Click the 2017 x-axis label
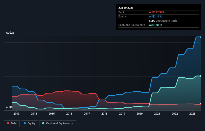Image resolution: width=205 pixels, height=131 pixels. (x=87, y=114)
